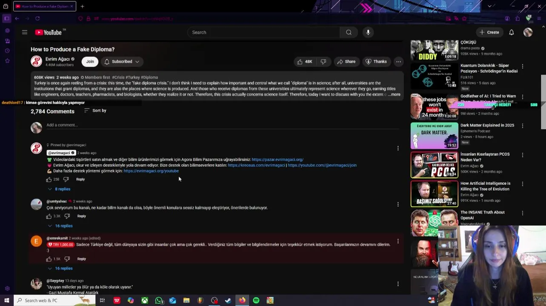The height and width of the screenshot is (306, 546).
Task: Reply to the @emrekamit comment
Action: [x=81, y=259]
